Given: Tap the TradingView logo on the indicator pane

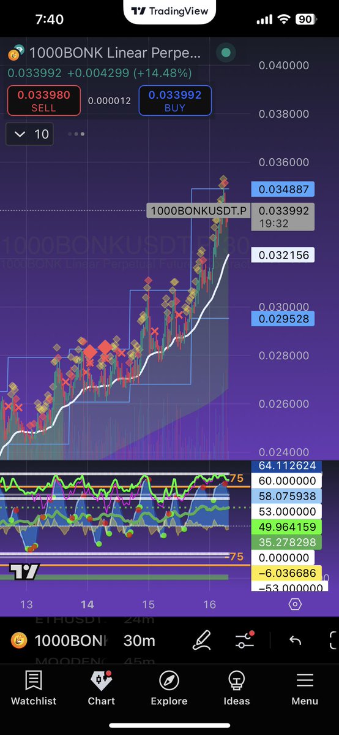Looking at the screenshot, I should click(x=24, y=571).
